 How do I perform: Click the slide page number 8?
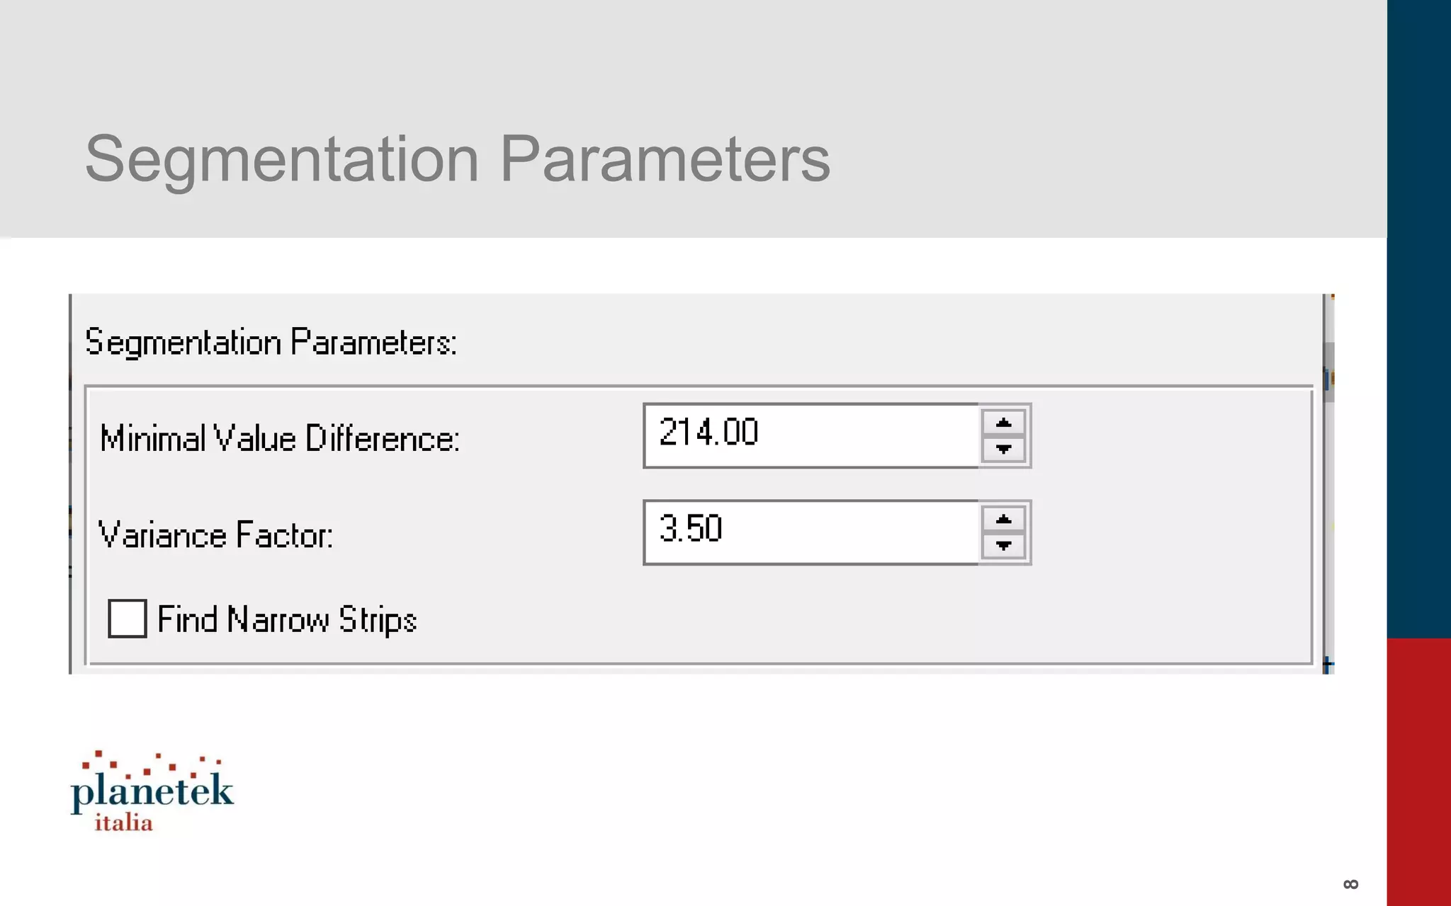pos(1350,884)
